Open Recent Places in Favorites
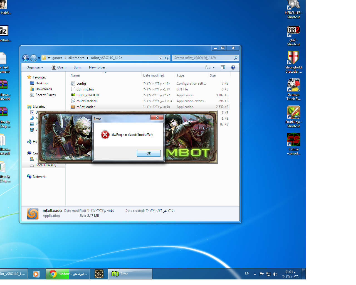The width and height of the screenshot is (356, 285). [x=45, y=95]
